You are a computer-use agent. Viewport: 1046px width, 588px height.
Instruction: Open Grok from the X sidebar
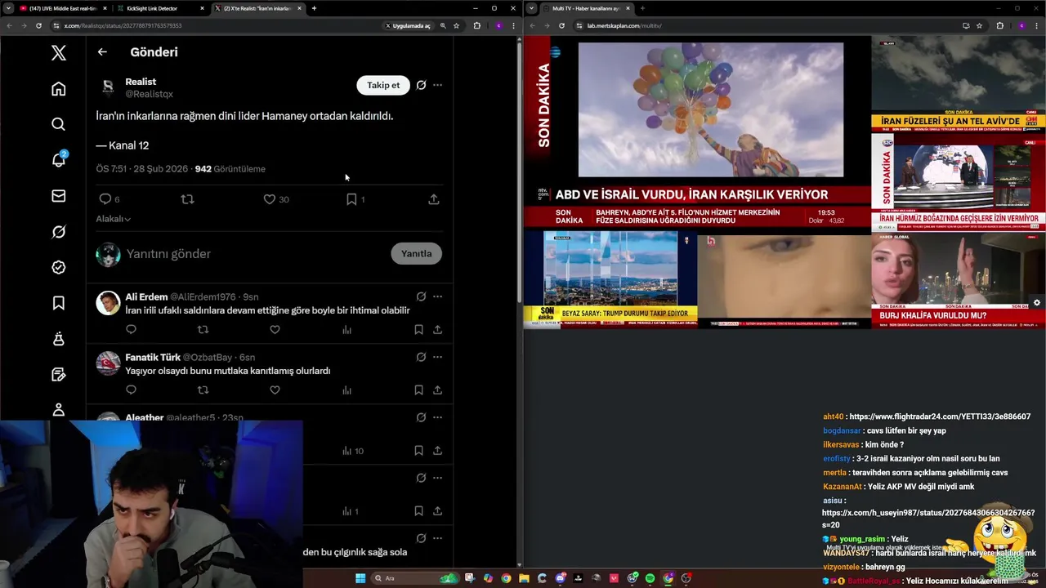tap(58, 232)
